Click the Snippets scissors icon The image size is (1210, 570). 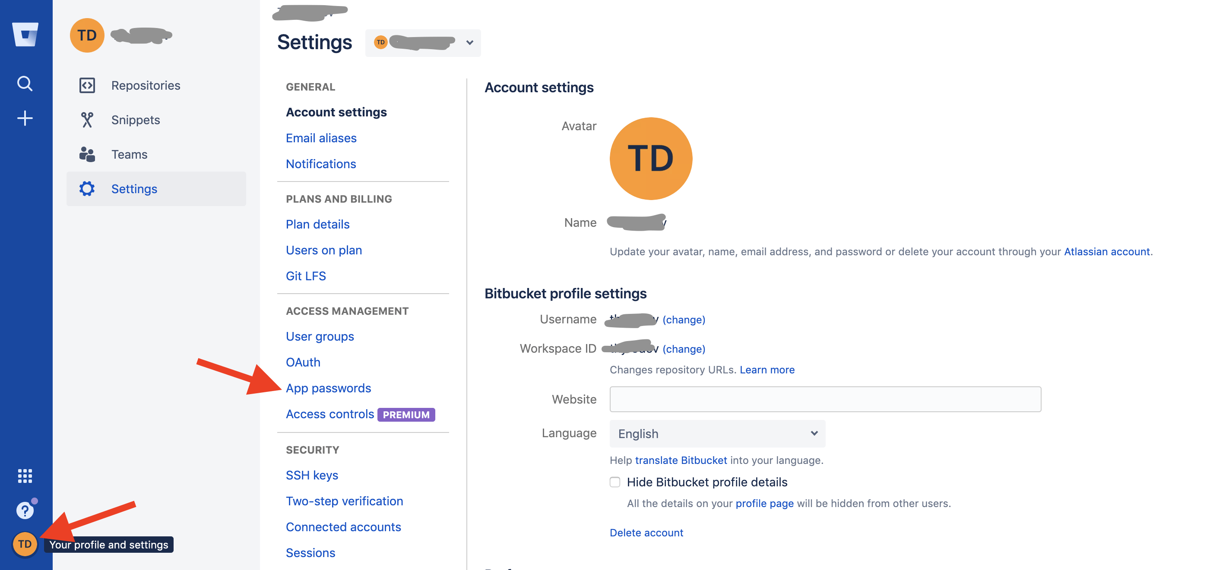click(87, 120)
